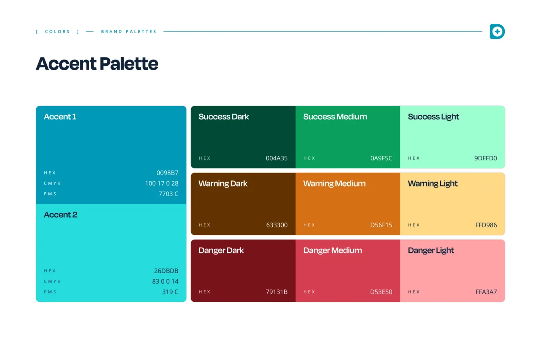Select the Accent 1 color swatch
Viewport: 541px width, 338px height.
tap(111, 155)
